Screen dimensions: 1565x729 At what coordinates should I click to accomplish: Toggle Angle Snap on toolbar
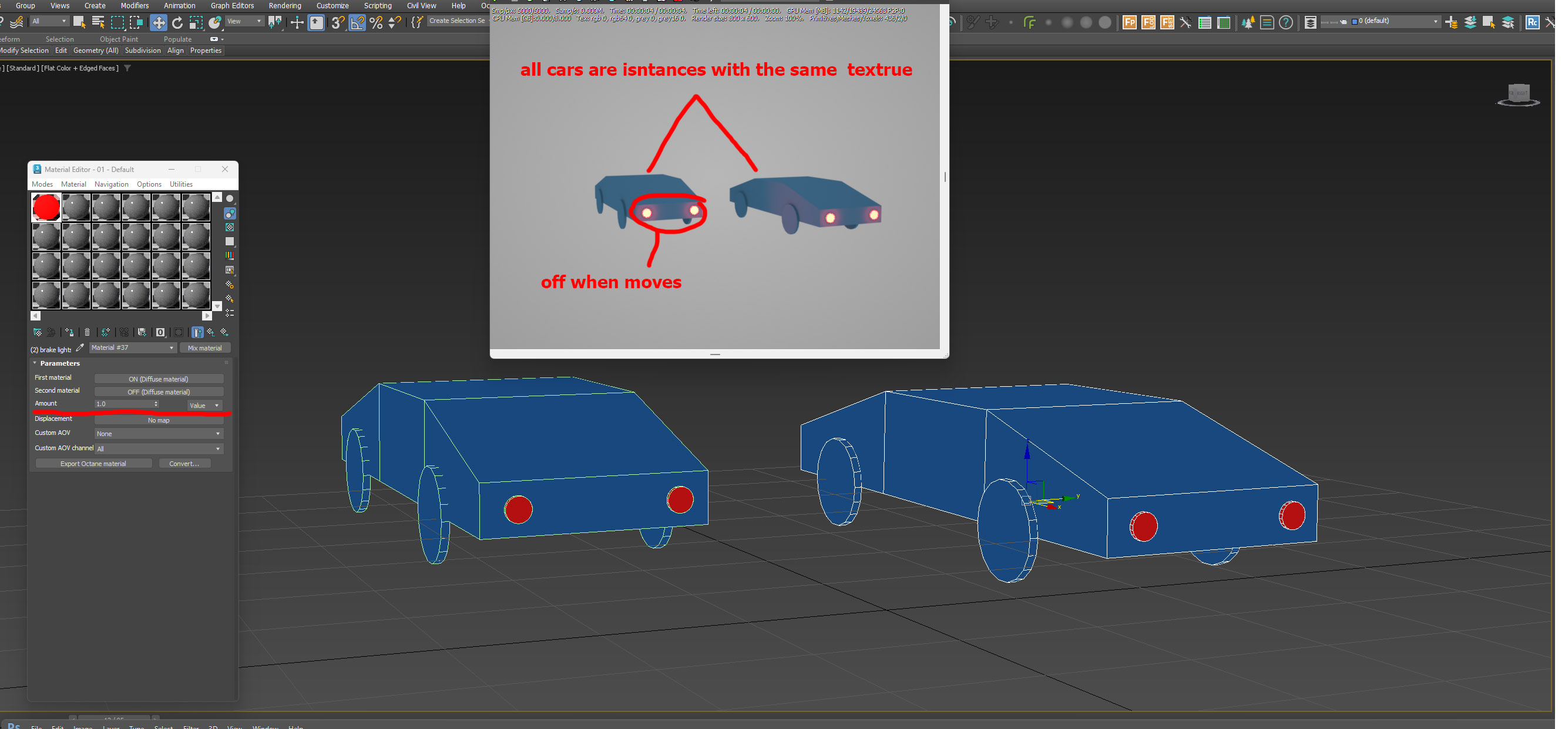[x=357, y=23]
